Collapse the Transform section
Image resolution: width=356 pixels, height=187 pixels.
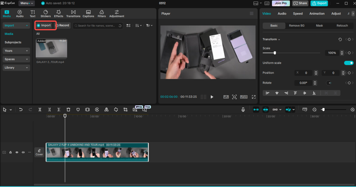click(279, 39)
